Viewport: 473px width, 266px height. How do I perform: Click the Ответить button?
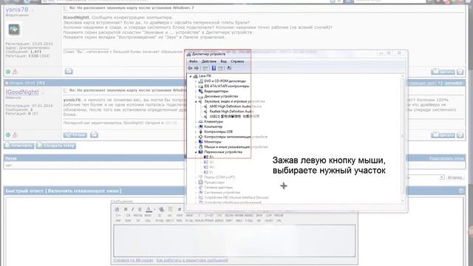pos(19,146)
